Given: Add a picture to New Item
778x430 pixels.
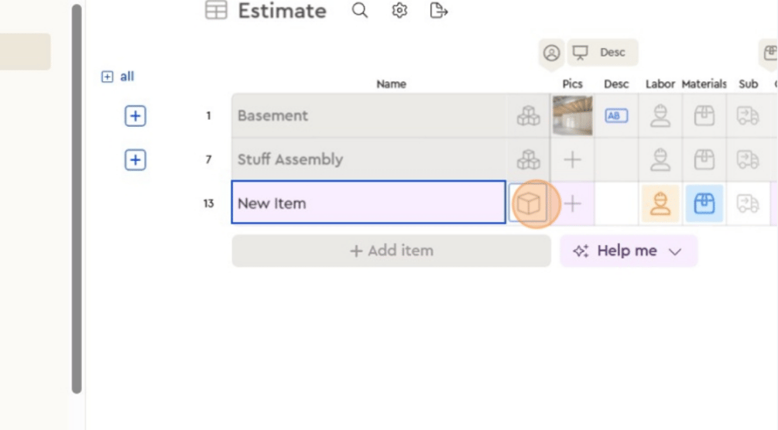Looking at the screenshot, I should pos(572,203).
